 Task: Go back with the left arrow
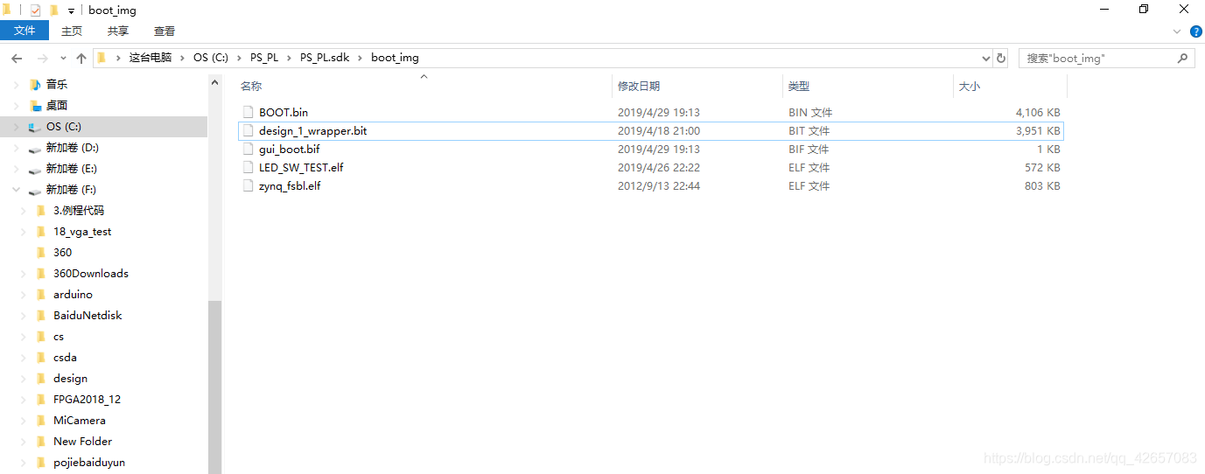pos(17,58)
